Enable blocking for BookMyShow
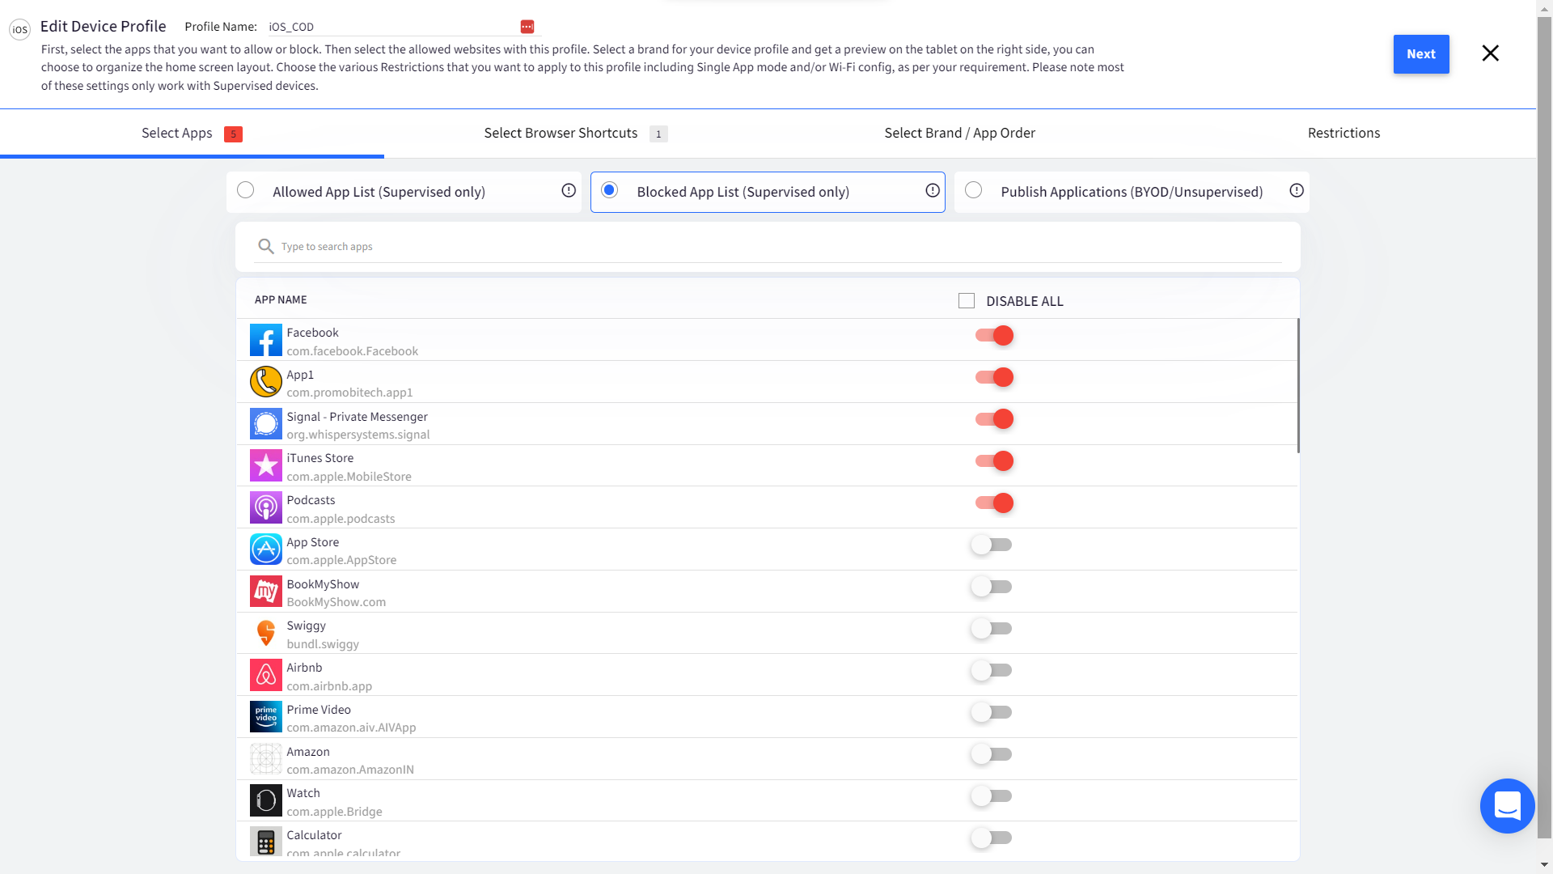The height and width of the screenshot is (874, 1553). tap(991, 586)
